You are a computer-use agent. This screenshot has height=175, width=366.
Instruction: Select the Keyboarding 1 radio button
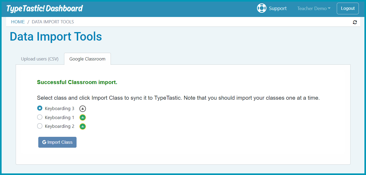40,117
